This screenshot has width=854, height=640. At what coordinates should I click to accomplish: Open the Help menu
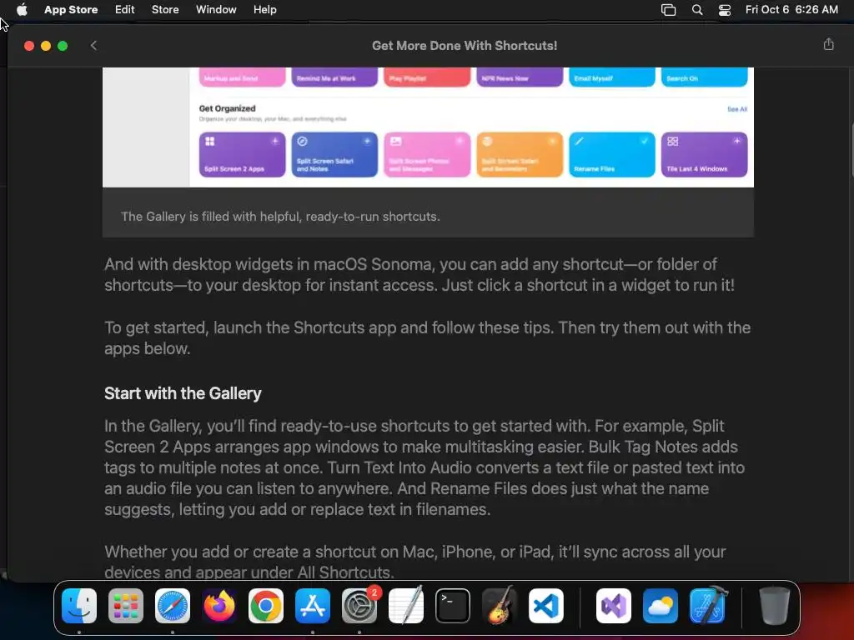click(x=264, y=10)
